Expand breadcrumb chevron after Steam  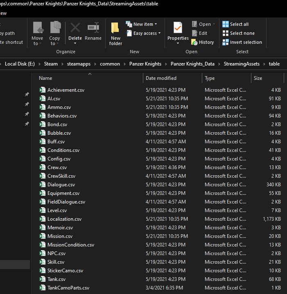[x=62, y=64]
